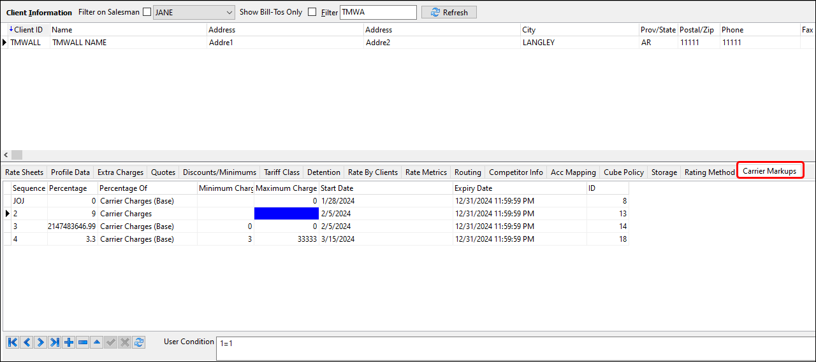This screenshot has height=362, width=816.
Task: Go to next record in navigator
Action: [41, 342]
